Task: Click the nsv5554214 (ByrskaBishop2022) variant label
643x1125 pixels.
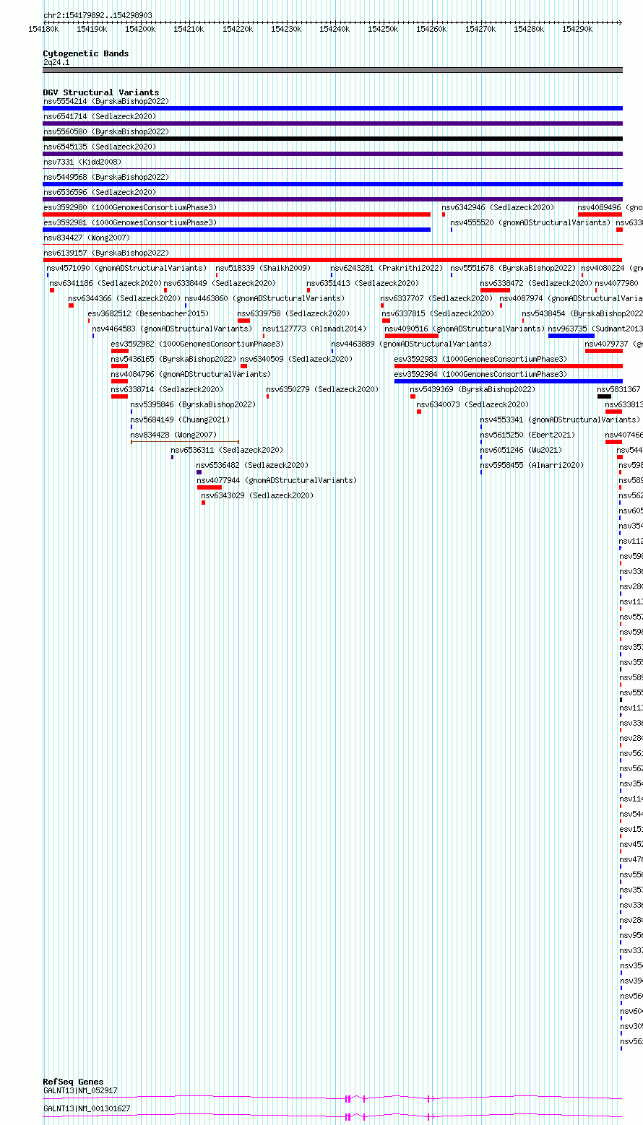Action: (x=105, y=102)
